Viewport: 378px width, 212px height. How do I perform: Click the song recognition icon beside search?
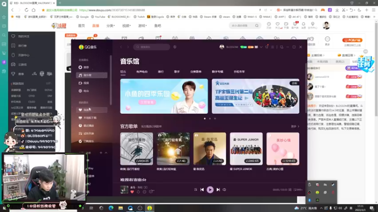point(175,47)
